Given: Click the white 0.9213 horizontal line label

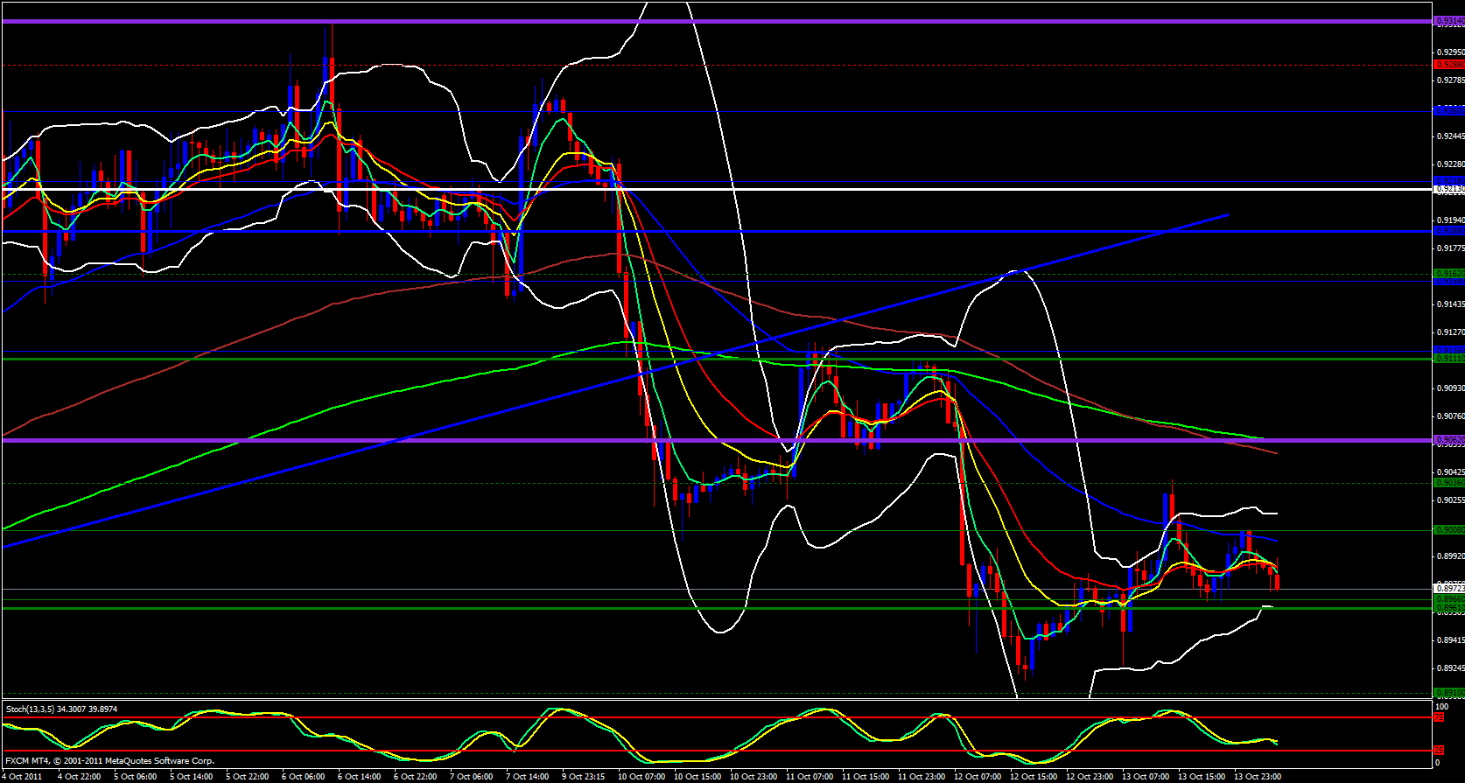Looking at the screenshot, I should click(x=1447, y=189).
